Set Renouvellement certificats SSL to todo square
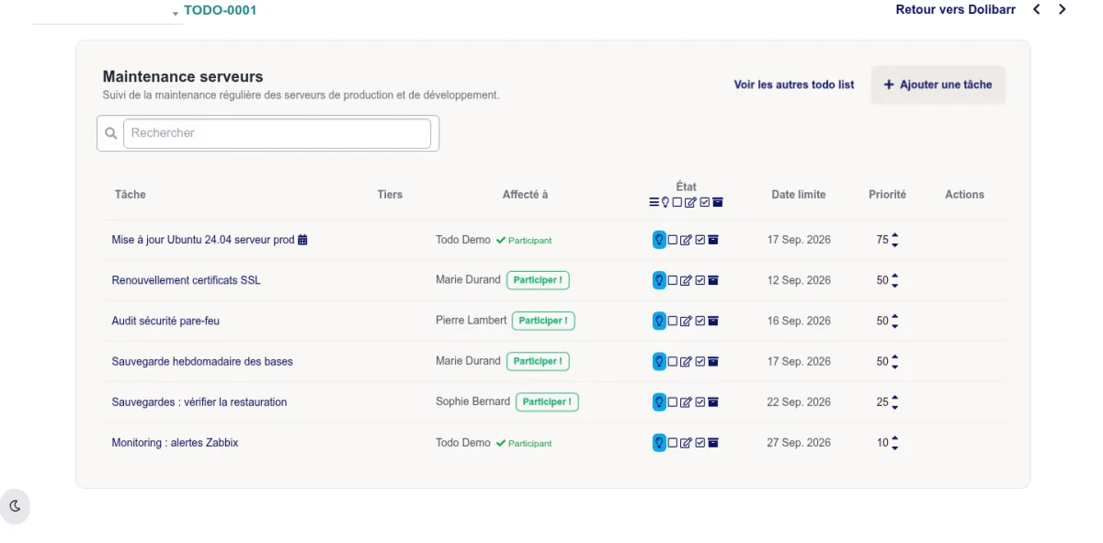The height and width of the screenshot is (543, 1103). pos(673,280)
